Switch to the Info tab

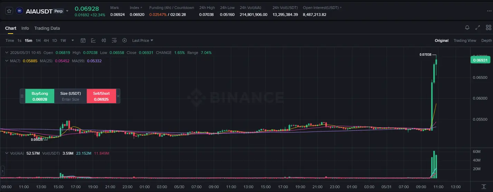tap(25, 28)
